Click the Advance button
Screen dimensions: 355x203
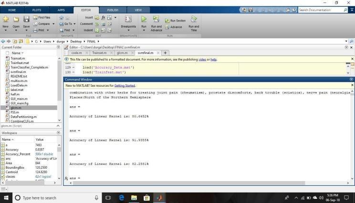[x=173, y=27]
